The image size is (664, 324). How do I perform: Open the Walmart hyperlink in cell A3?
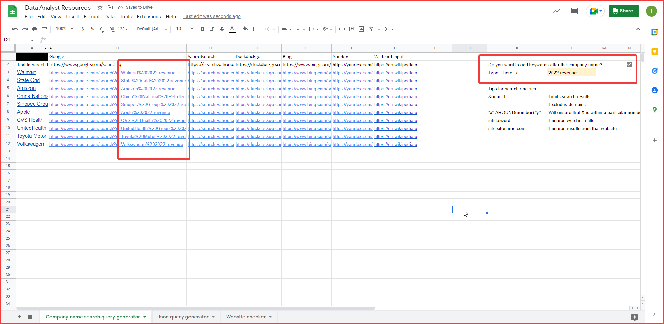click(x=26, y=72)
